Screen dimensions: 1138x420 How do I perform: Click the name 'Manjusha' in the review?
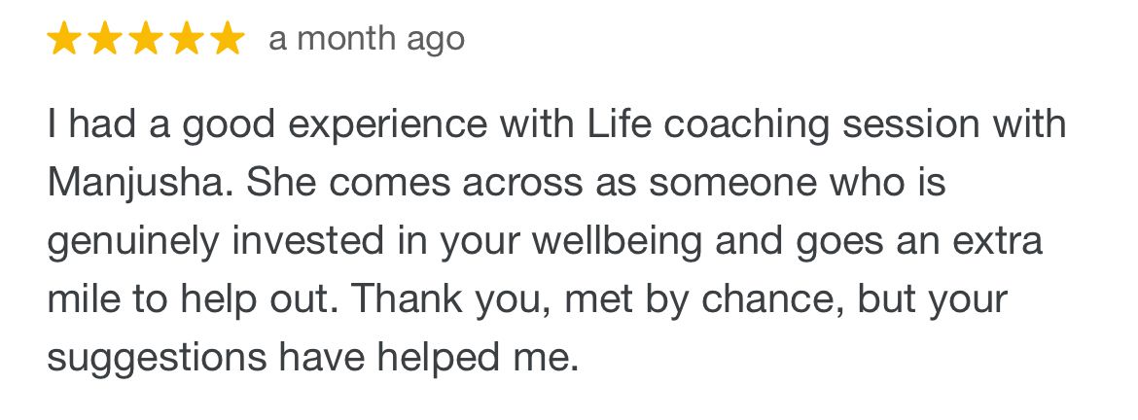(135, 185)
